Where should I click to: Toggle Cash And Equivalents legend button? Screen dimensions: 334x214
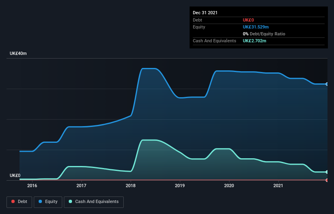point(94,202)
